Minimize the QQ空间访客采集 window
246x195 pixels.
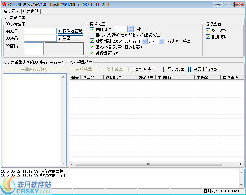pos(218,5)
